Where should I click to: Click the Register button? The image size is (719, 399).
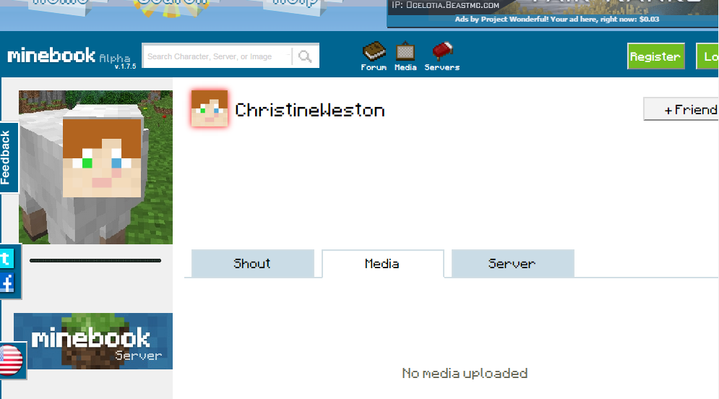[x=655, y=56]
